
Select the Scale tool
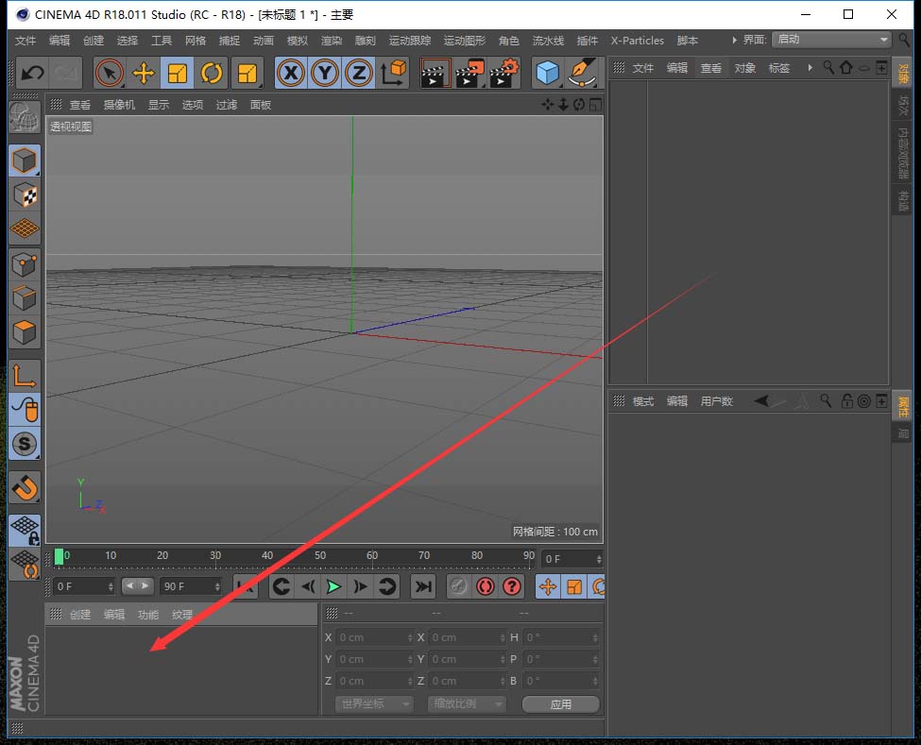tap(179, 73)
